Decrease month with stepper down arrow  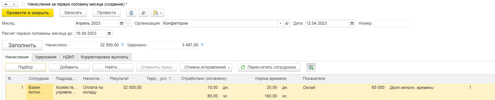tap(128, 25)
